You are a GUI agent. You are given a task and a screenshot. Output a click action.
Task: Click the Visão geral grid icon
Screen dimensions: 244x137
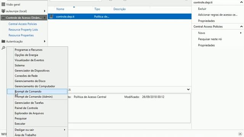click(3, 4)
